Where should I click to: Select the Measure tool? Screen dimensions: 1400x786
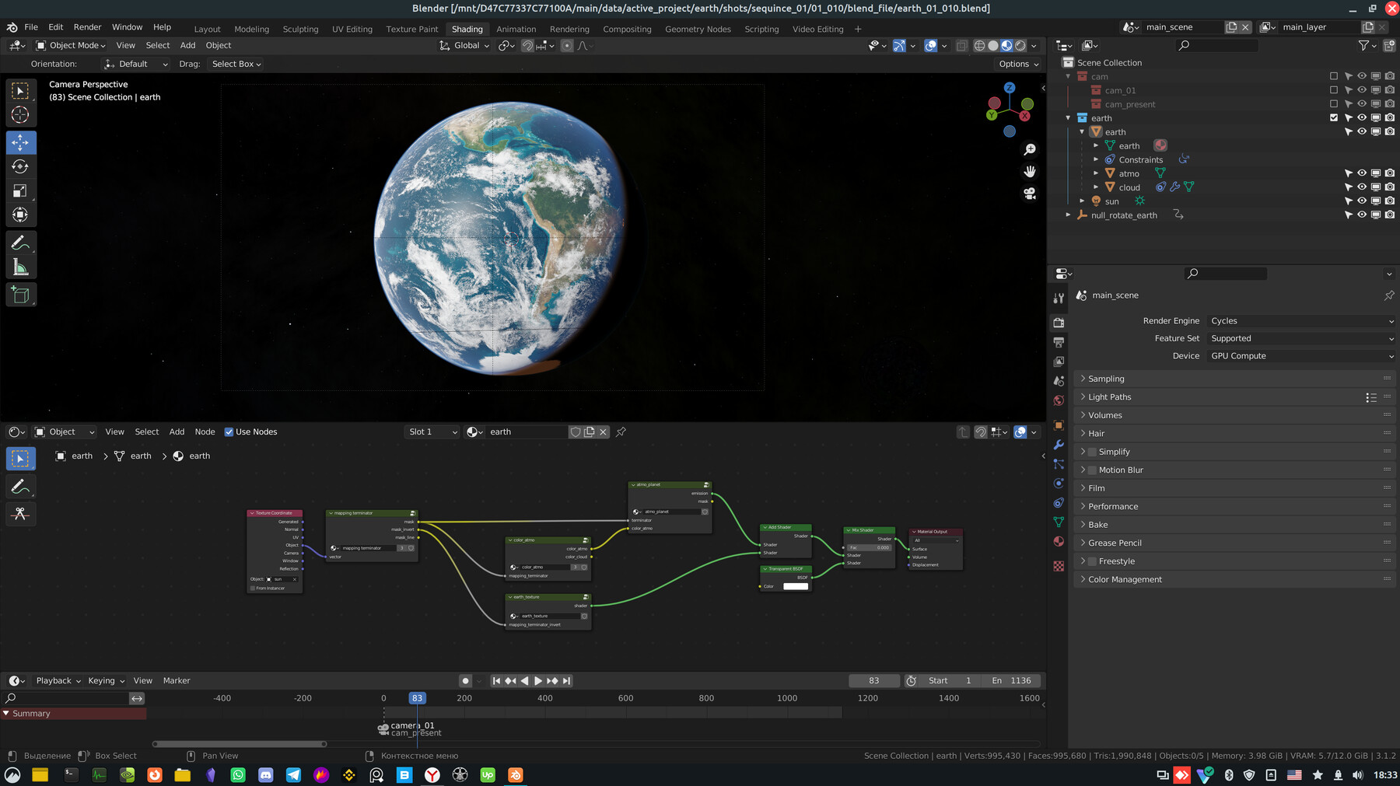point(21,267)
